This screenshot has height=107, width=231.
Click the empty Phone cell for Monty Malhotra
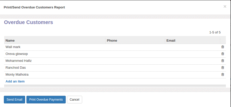(x=135, y=75)
